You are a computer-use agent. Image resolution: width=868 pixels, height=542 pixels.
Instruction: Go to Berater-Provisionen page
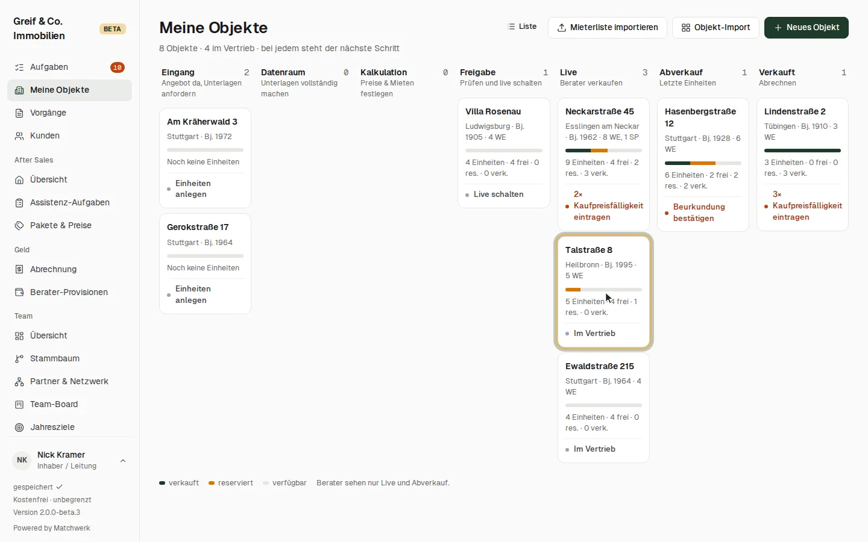(69, 293)
